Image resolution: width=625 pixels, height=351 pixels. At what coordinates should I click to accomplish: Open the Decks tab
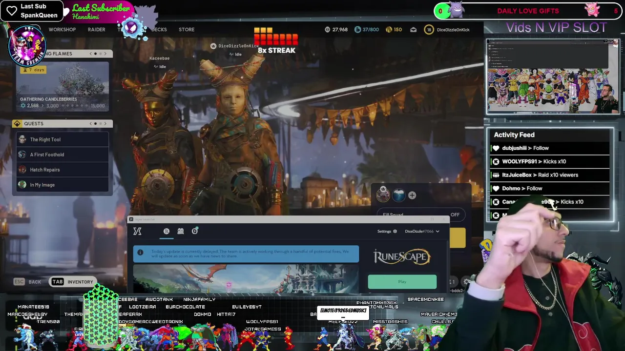point(159,30)
